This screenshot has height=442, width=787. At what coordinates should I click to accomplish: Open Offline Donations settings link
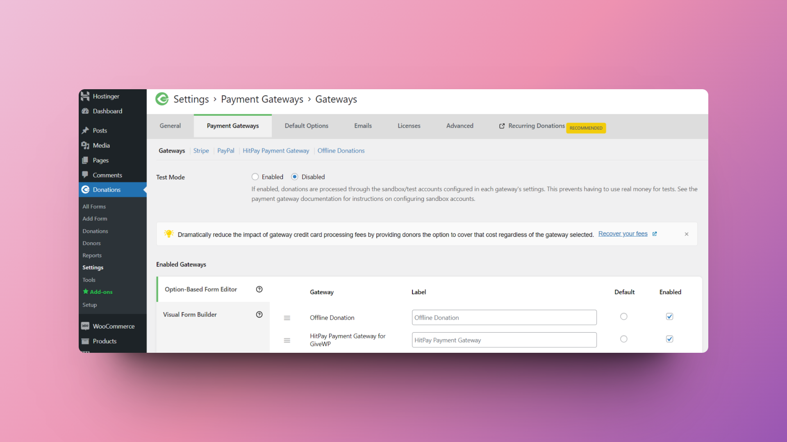341,151
